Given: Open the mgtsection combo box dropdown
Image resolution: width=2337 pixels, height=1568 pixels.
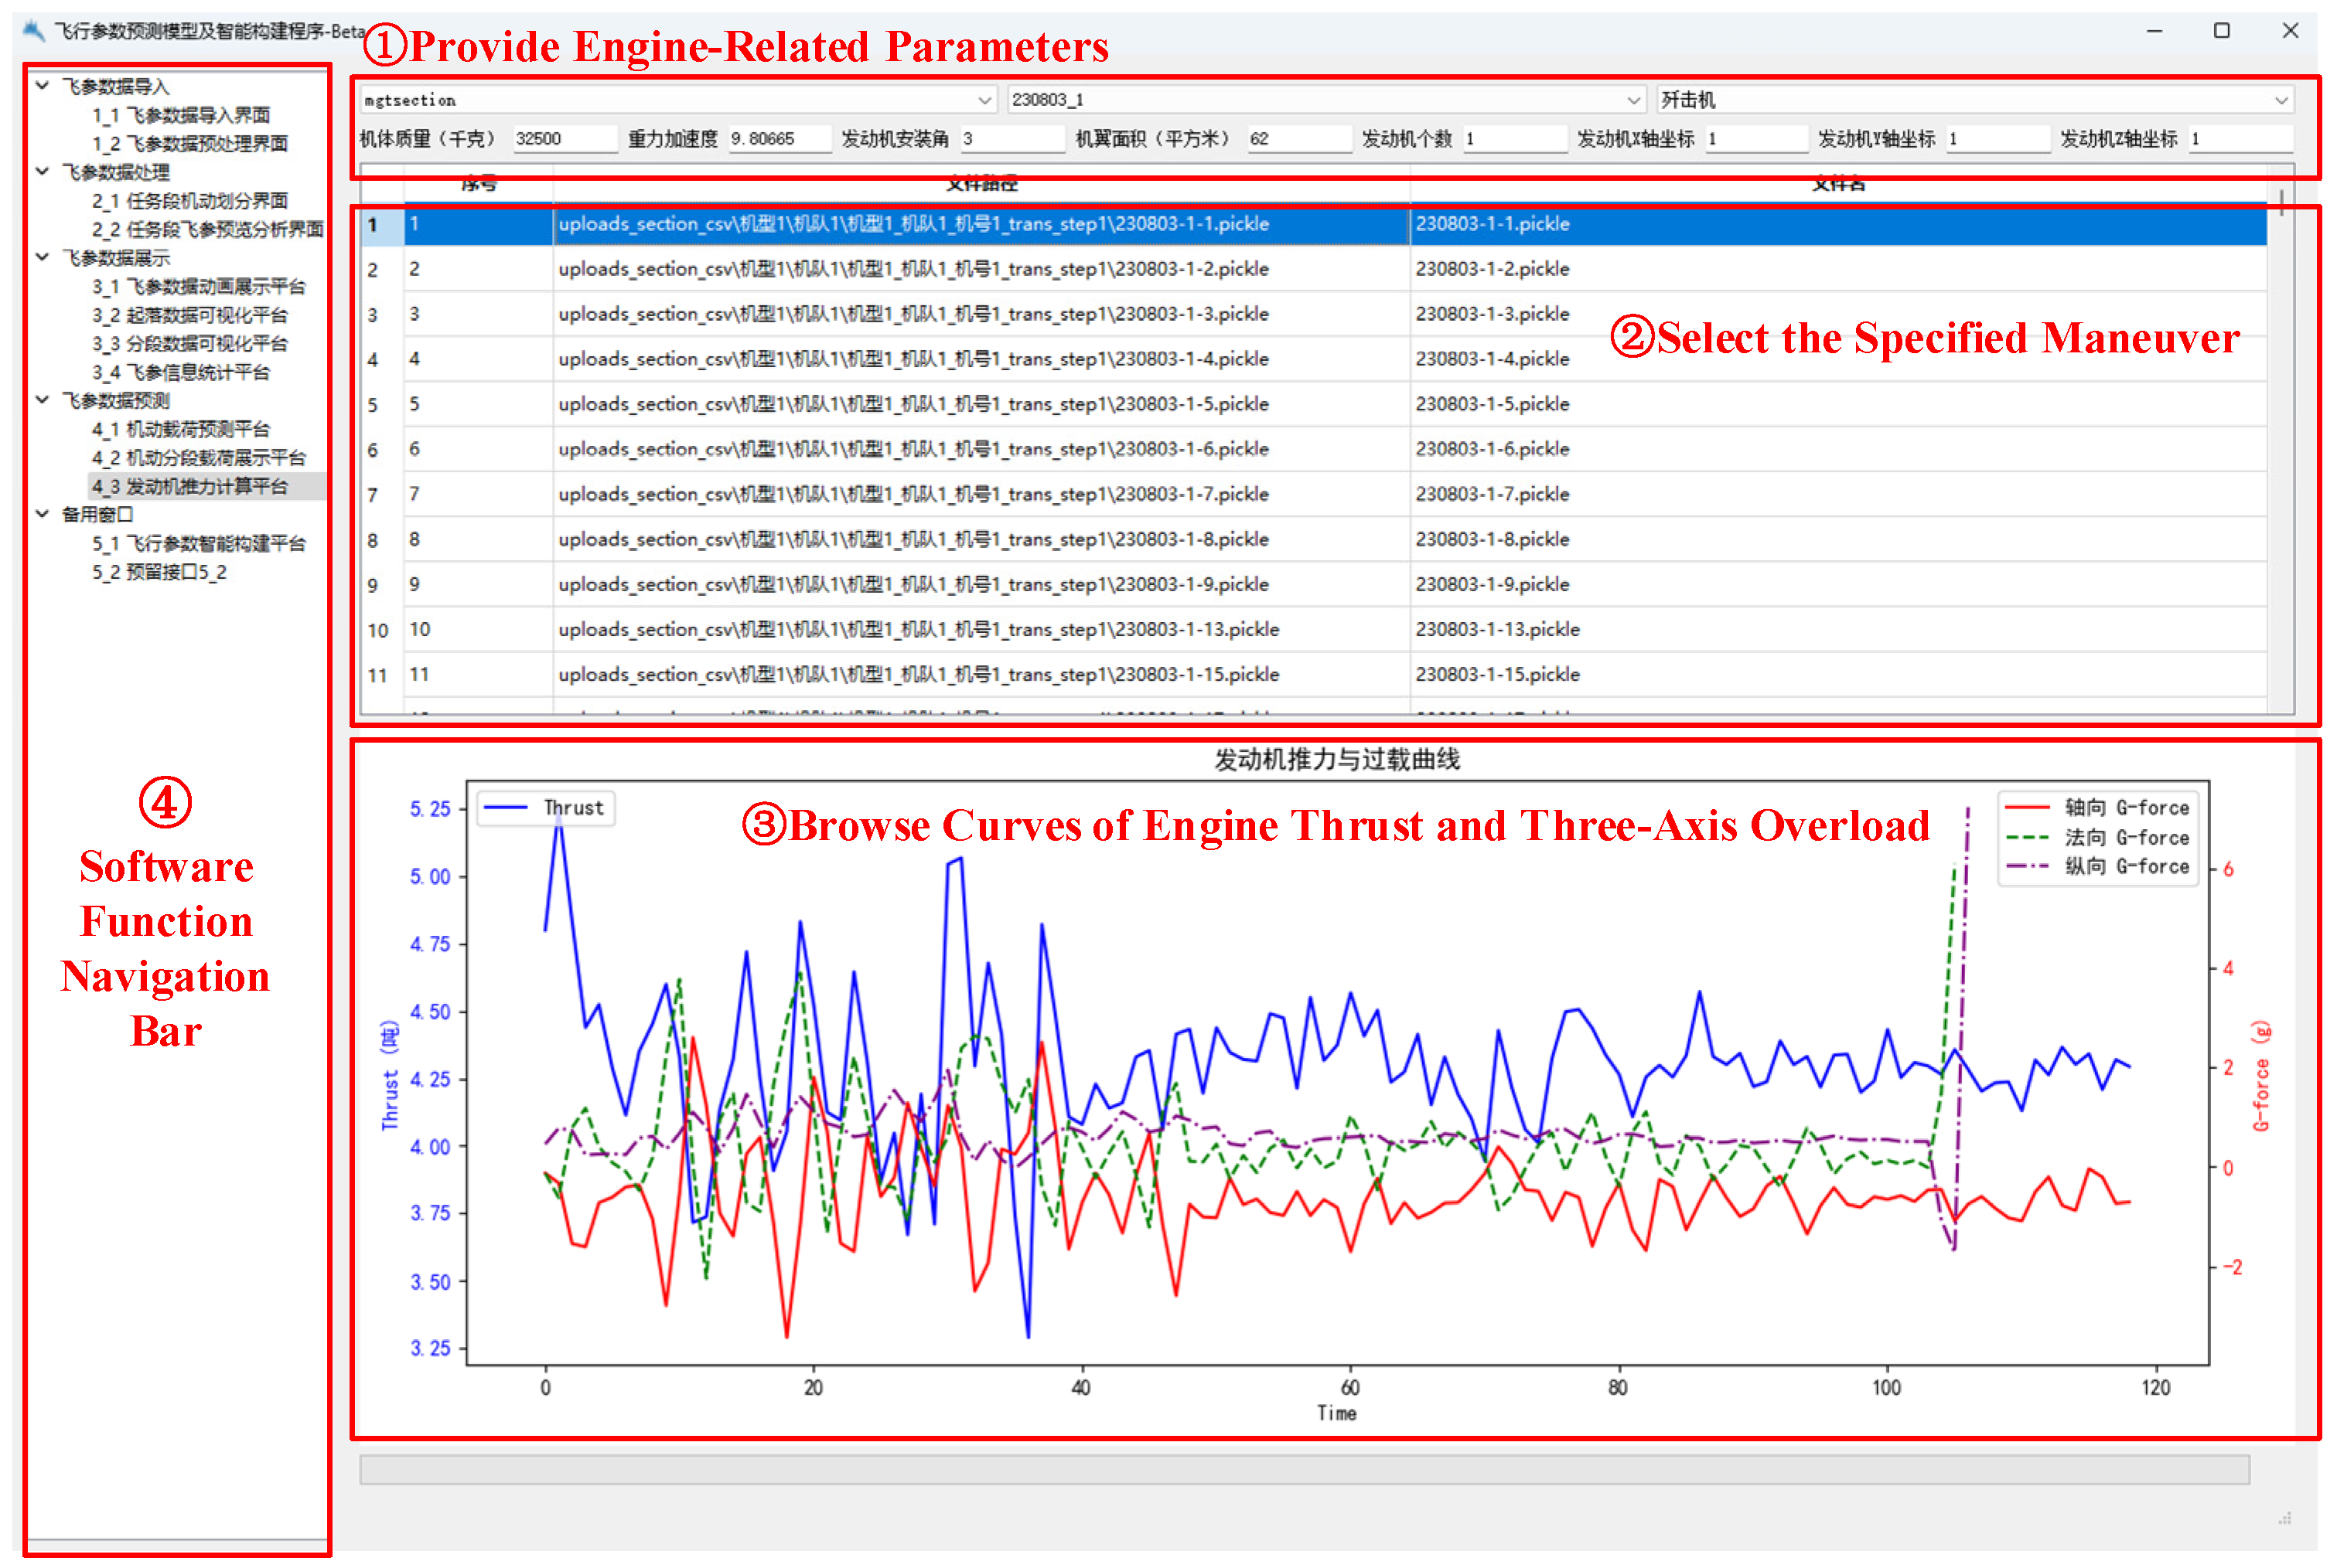Looking at the screenshot, I should (984, 100).
